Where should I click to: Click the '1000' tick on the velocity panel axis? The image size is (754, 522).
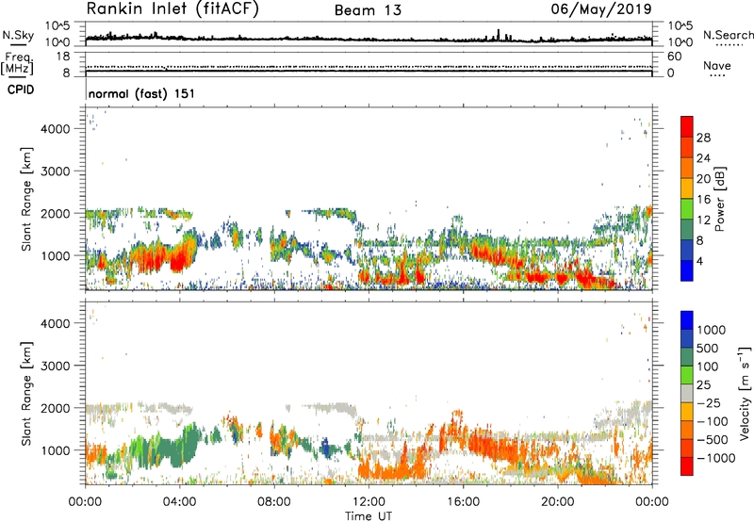coord(56,450)
